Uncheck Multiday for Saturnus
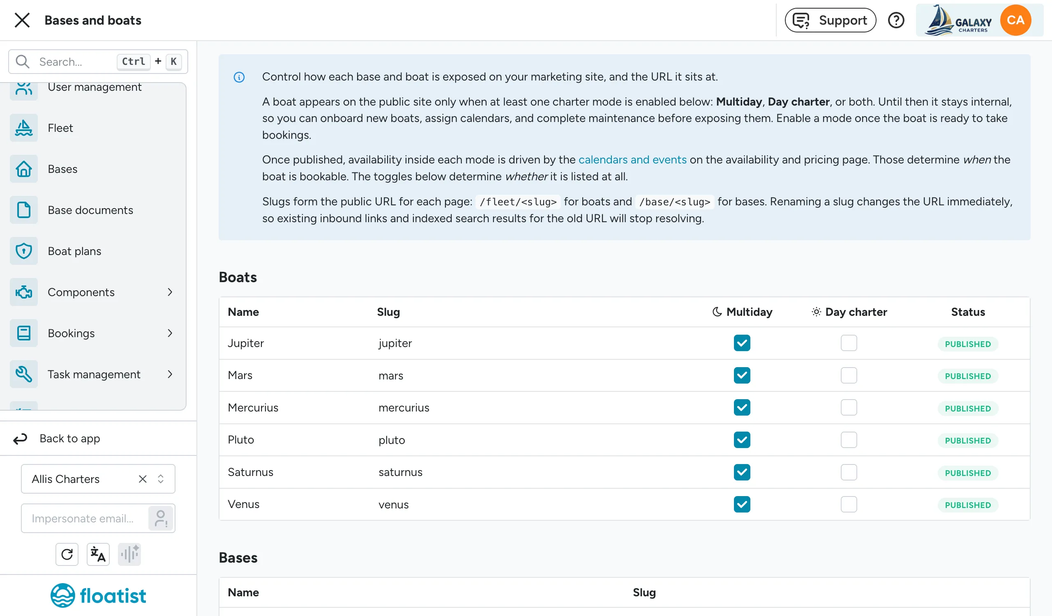 [x=742, y=472]
